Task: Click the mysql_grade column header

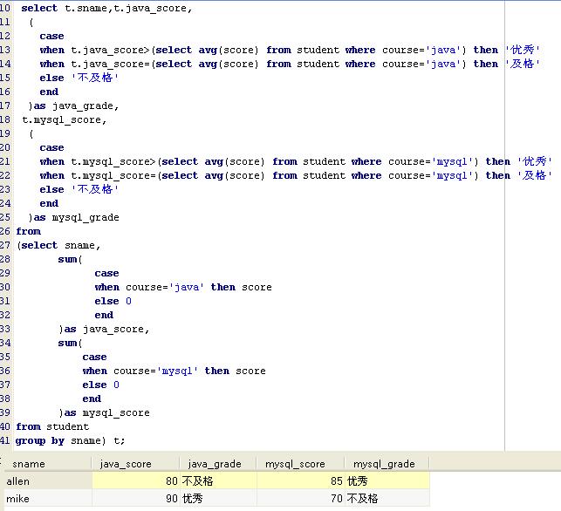Action: click(387, 464)
